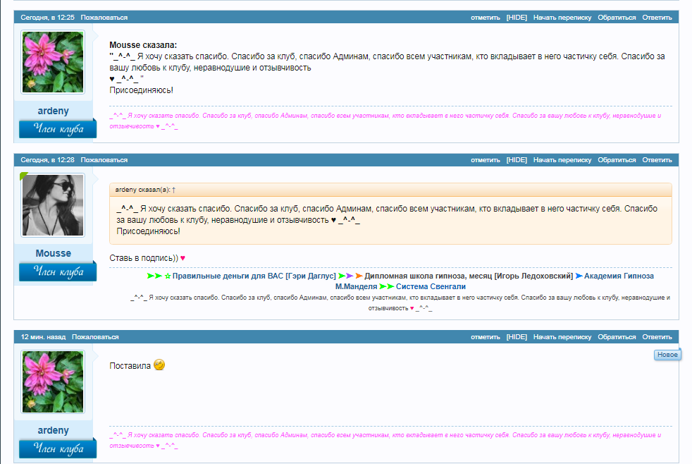Click Член клуба badge in the latest ardeny post
The width and height of the screenshot is (692, 464).
click(58, 448)
